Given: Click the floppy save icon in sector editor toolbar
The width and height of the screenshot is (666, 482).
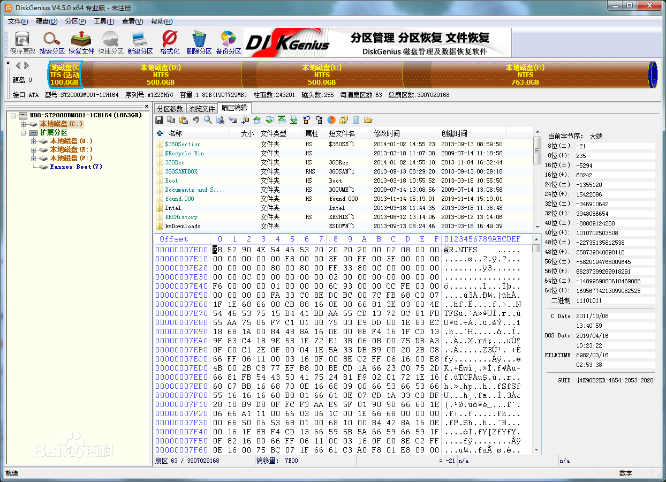Looking at the screenshot, I should tap(160, 120).
